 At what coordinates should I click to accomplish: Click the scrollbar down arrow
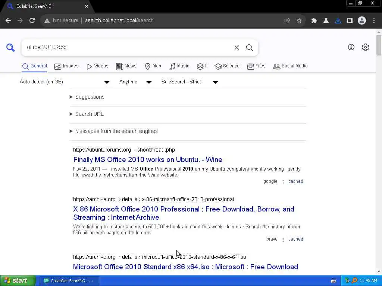click(379, 271)
